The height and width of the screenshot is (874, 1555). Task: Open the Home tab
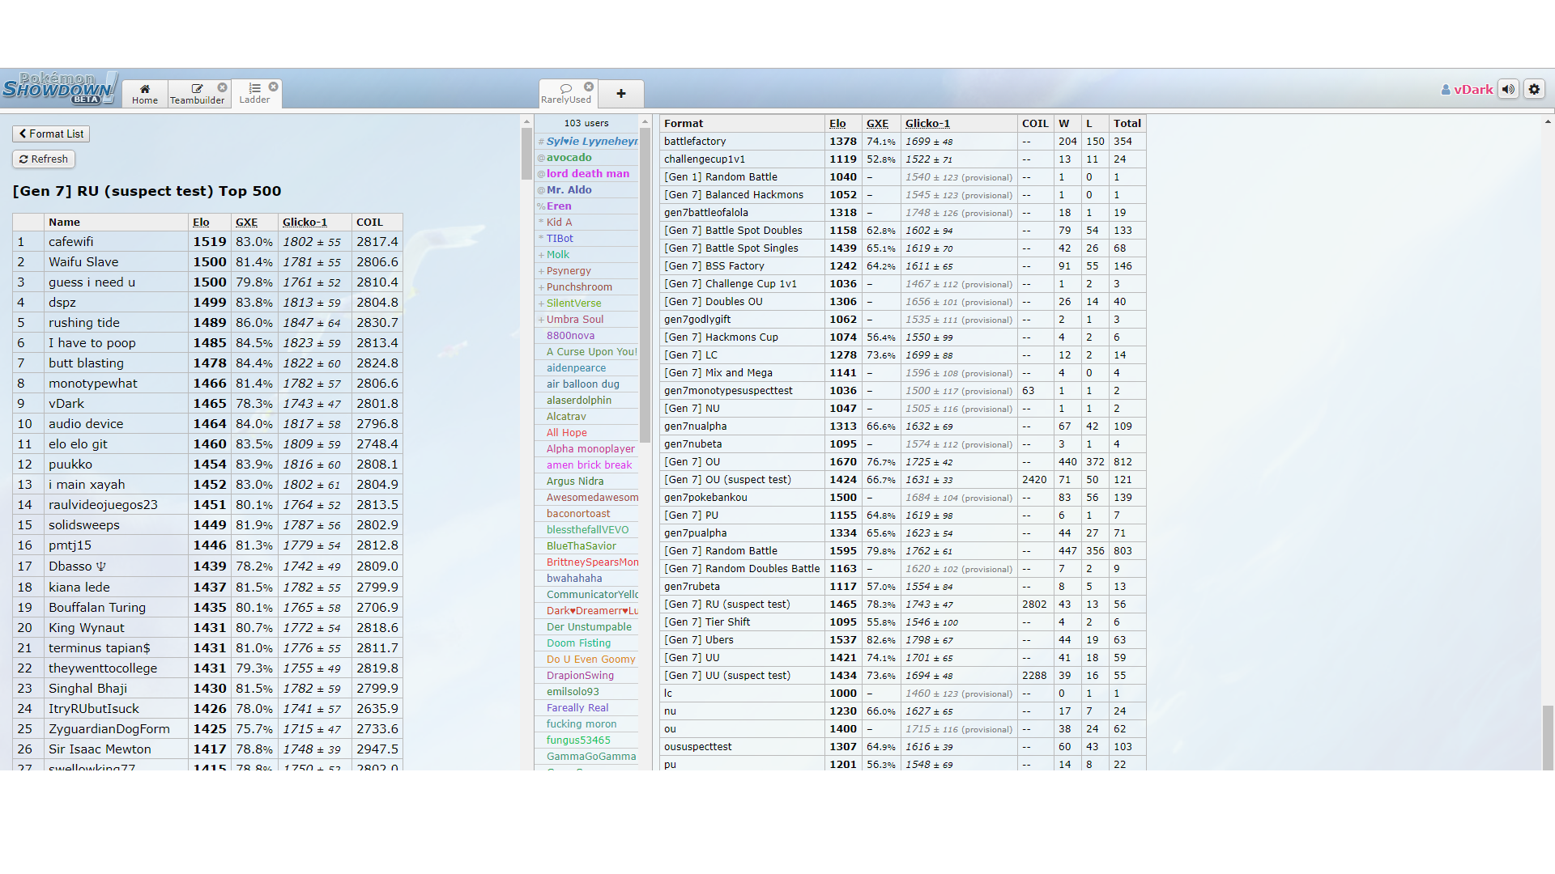pos(145,93)
